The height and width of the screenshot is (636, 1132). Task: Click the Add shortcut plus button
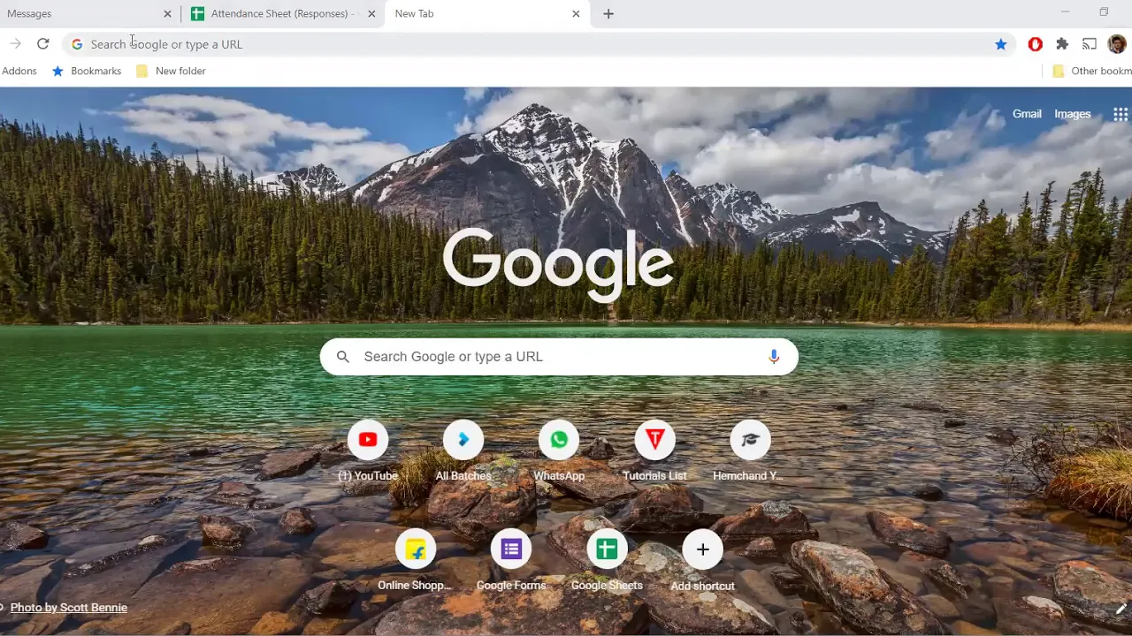pos(702,549)
